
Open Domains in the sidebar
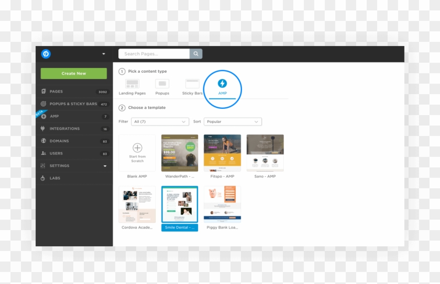(x=74, y=141)
